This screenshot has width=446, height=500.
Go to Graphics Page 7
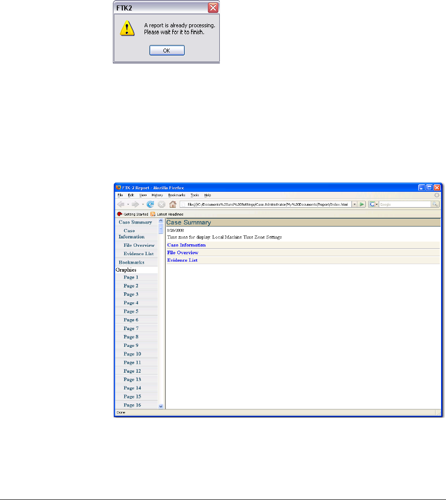point(131,329)
